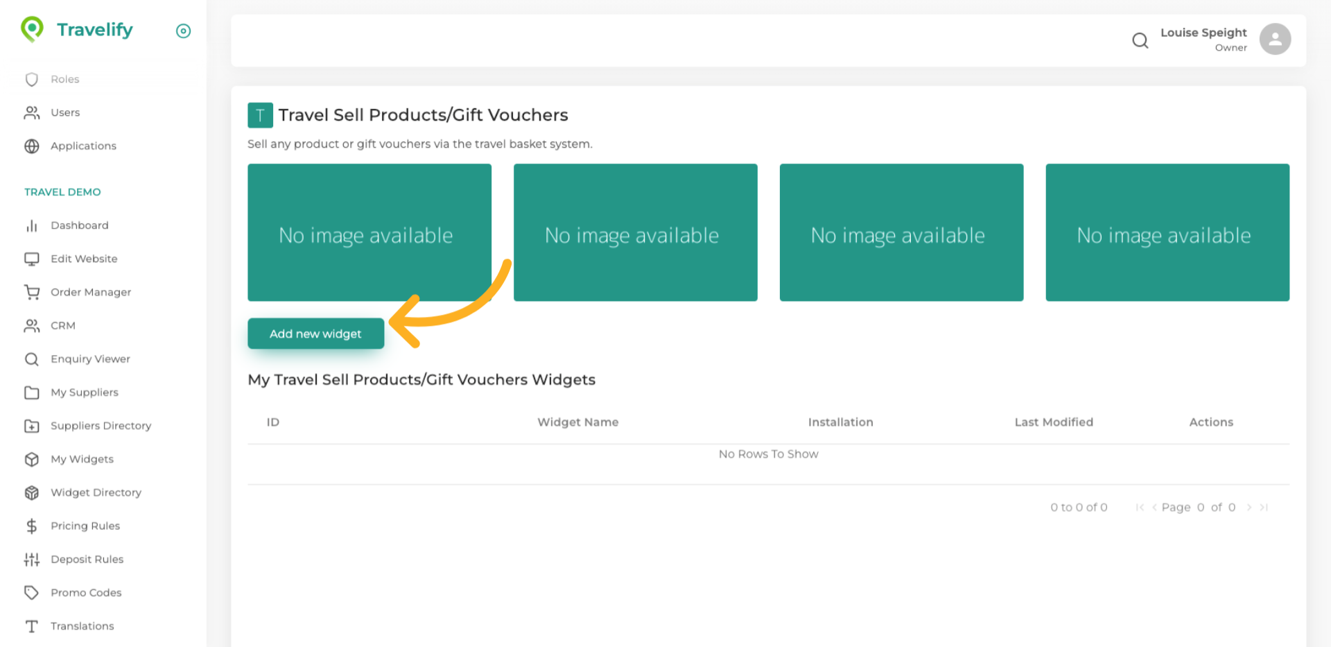
Task: Click the Travelify logo pin icon
Action: [32, 29]
